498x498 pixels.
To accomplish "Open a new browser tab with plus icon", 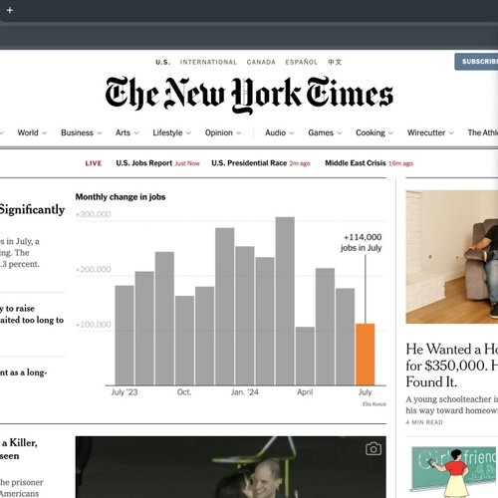I will coord(10,10).
